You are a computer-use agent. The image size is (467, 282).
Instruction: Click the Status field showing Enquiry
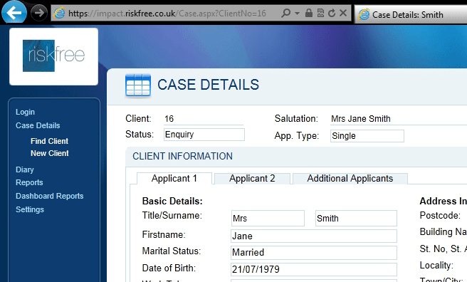coord(204,135)
